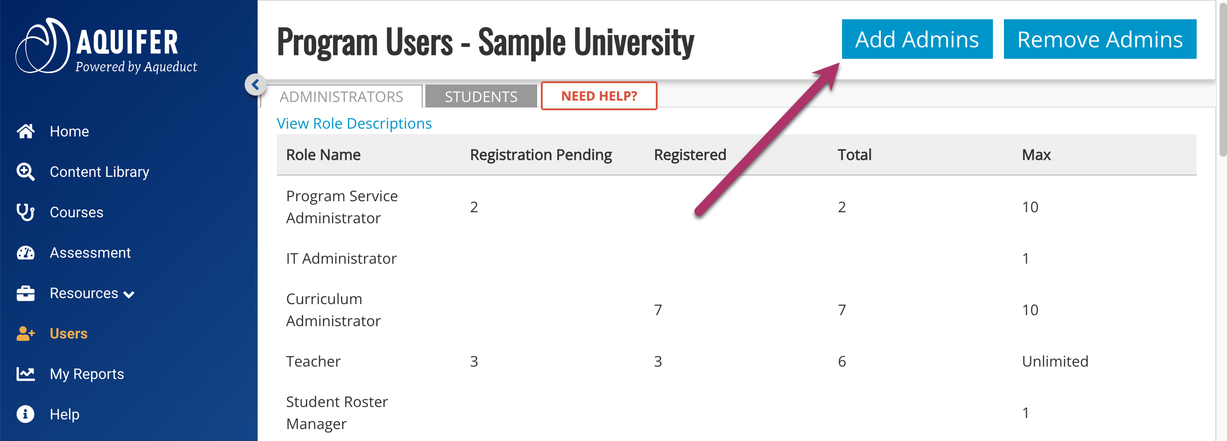
Task: Click the Courses stethoscope icon
Action: 26,212
